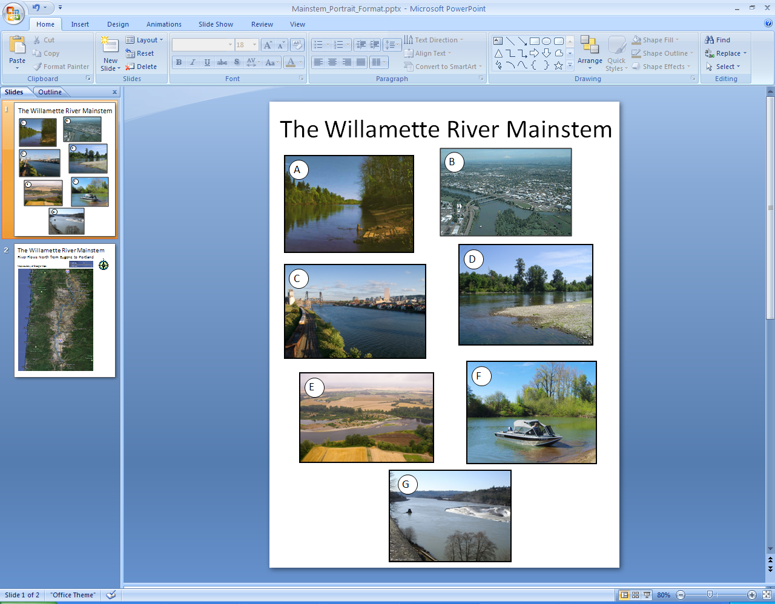This screenshot has width=775, height=604.
Task: Click the Office Button logo
Action: (x=13, y=12)
